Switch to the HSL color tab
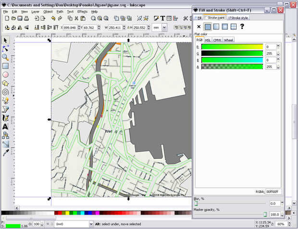 point(208,40)
